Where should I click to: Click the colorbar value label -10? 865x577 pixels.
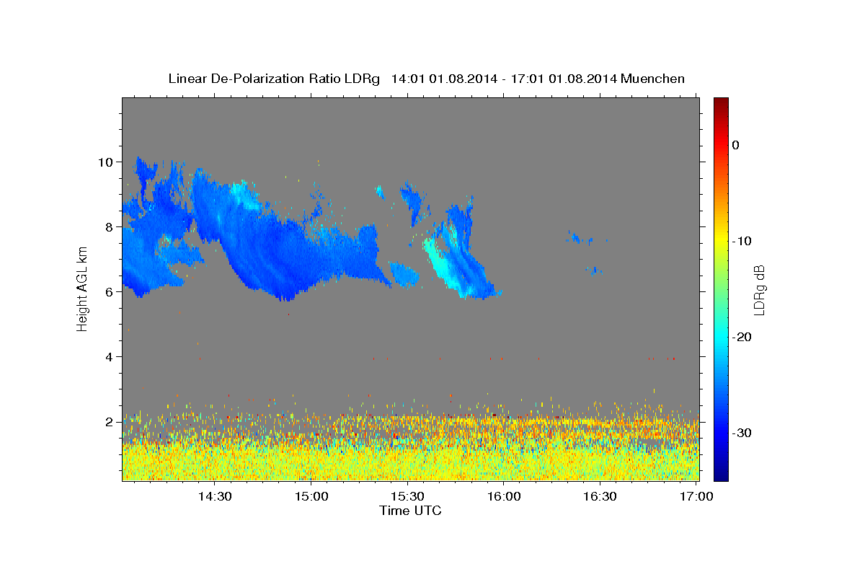742,241
